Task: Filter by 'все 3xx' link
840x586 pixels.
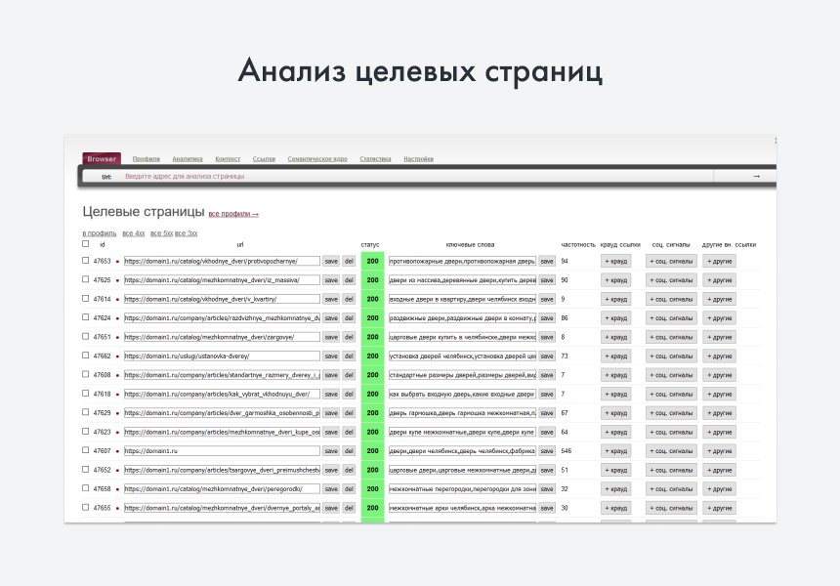Action: pos(186,233)
